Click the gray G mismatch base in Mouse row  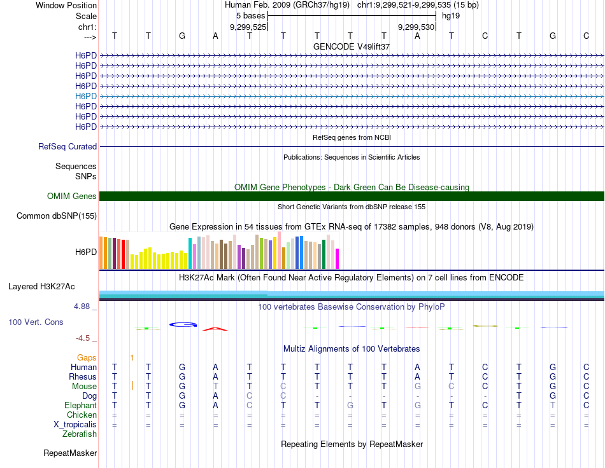(418, 387)
